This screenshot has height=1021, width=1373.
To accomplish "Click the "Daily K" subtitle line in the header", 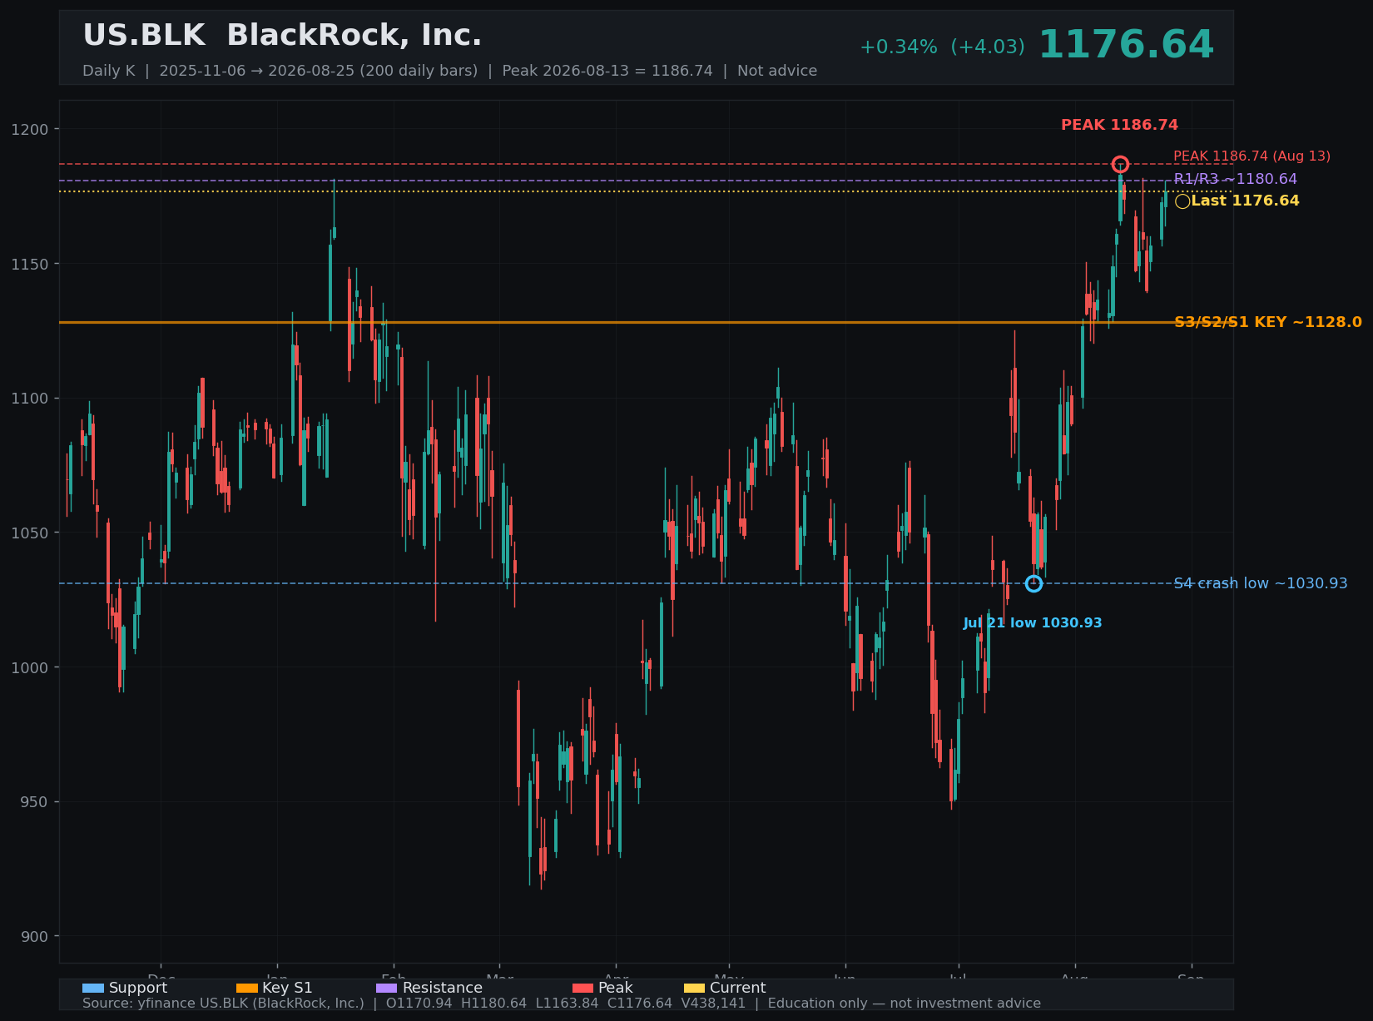I will coord(449,71).
